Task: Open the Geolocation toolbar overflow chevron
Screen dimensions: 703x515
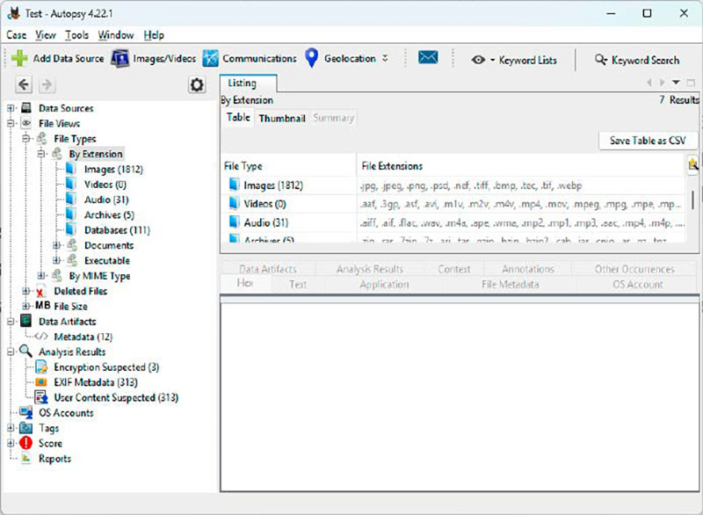Action: tap(385, 58)
